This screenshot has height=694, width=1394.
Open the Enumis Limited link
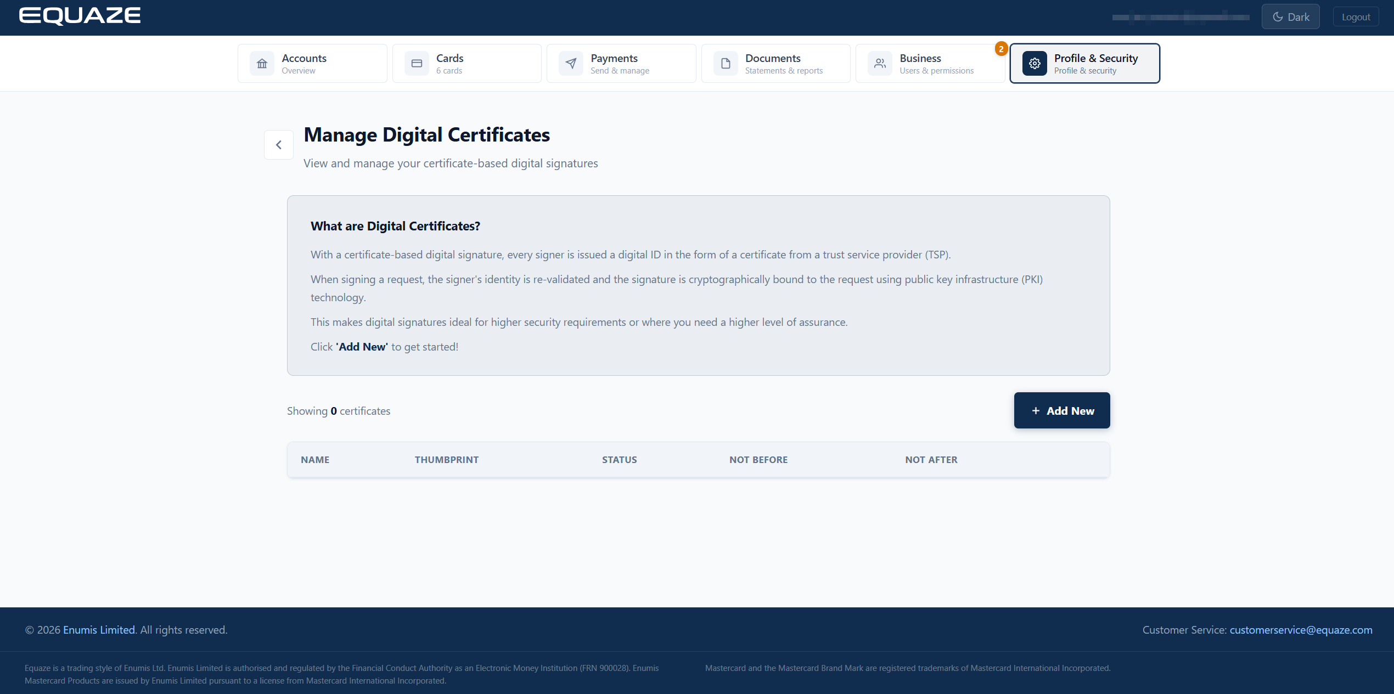pos(99,630)
